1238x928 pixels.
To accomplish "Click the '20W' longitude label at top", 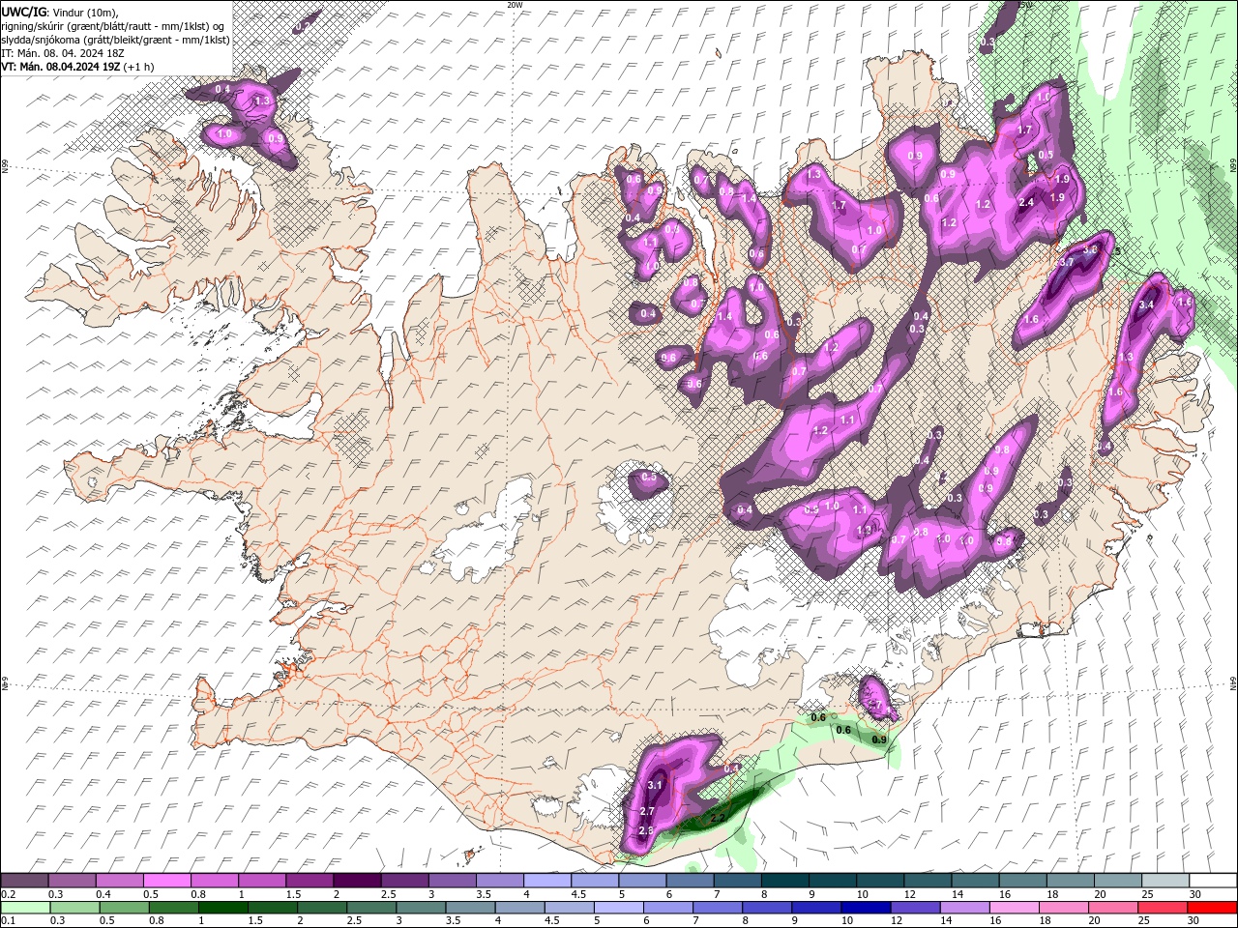I will point(516,5).
